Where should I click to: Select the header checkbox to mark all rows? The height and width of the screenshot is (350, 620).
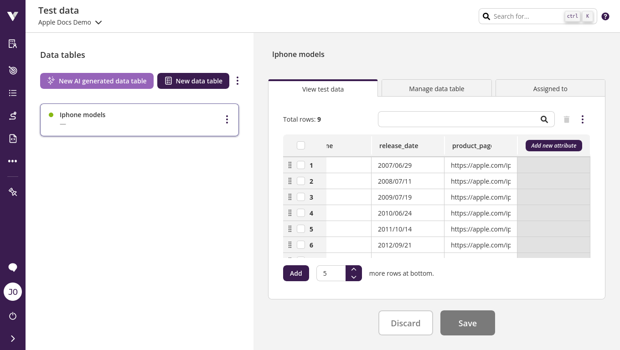(301, 145)
